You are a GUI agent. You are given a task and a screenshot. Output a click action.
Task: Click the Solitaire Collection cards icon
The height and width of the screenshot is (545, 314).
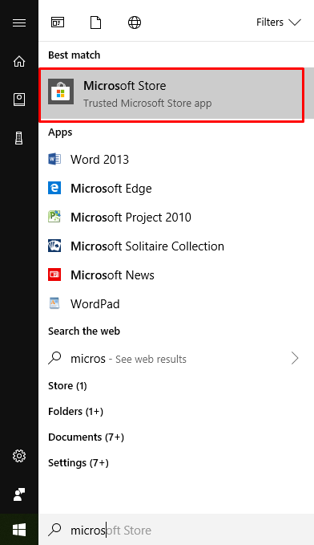click(x=54, y=246)
